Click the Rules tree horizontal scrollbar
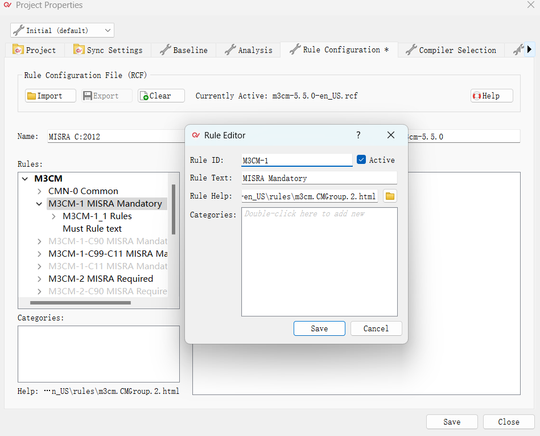 click(x=80, y=303)
